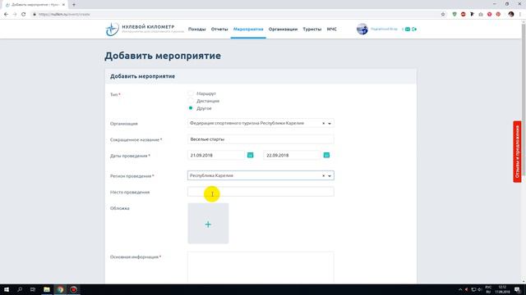Click the start date field 21.09.2018
Viewport: 526px width, 295px height.
(216, 155)
